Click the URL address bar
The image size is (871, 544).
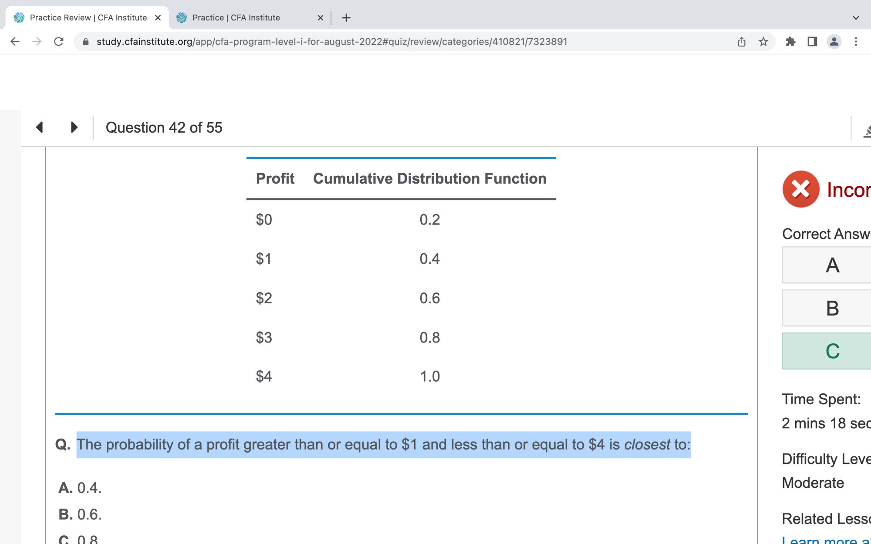(331, 42)
